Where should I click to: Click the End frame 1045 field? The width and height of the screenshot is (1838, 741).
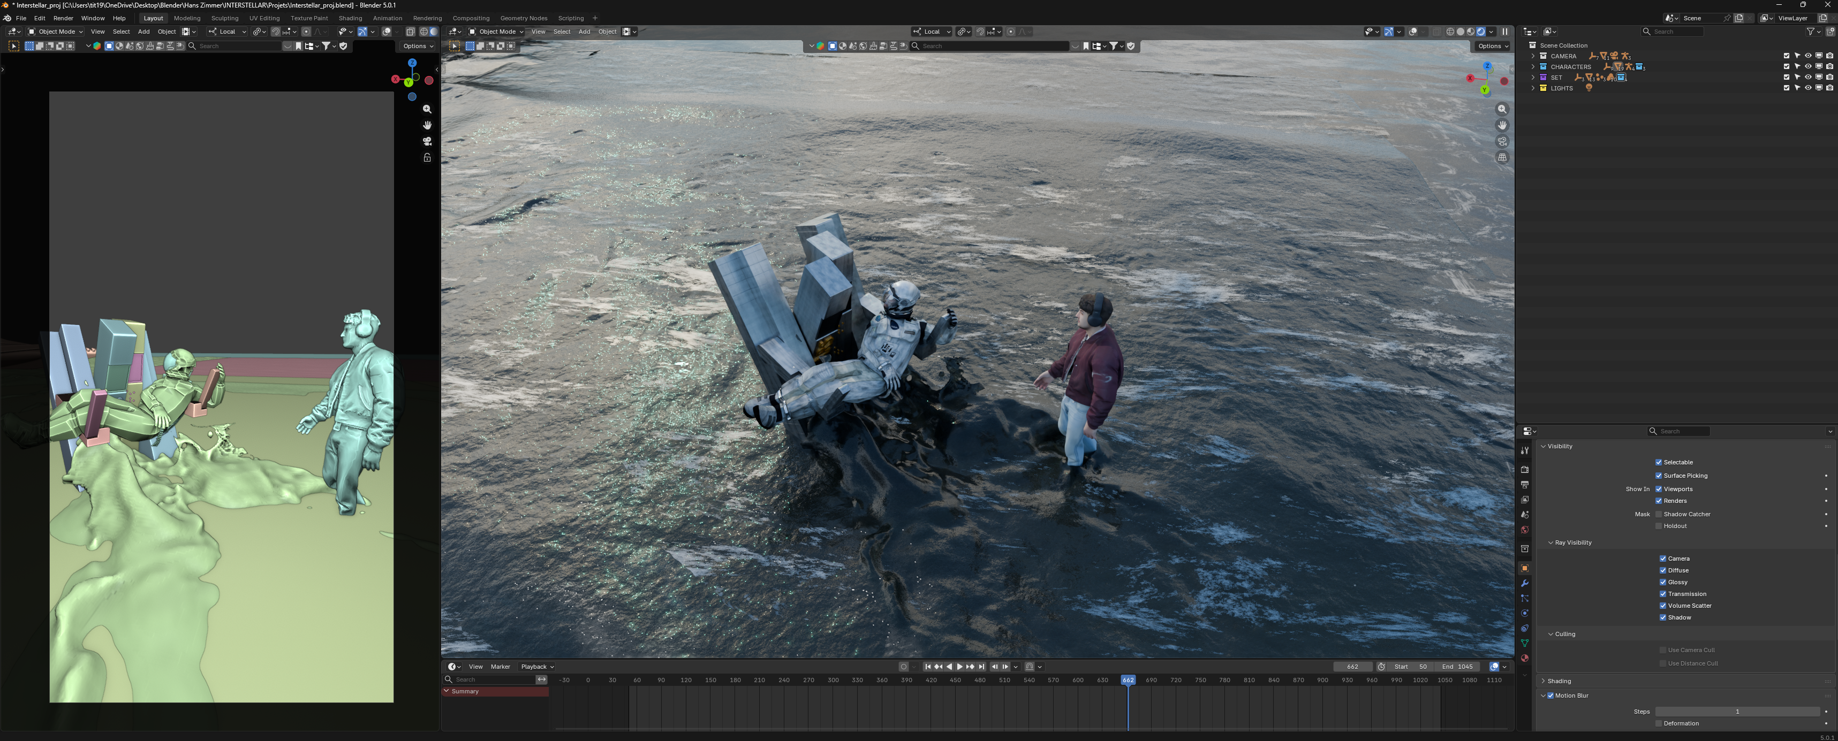tap(1458, 666)
